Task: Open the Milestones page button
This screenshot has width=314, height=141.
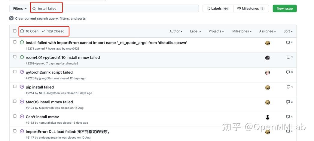Action: click(251, 8)
